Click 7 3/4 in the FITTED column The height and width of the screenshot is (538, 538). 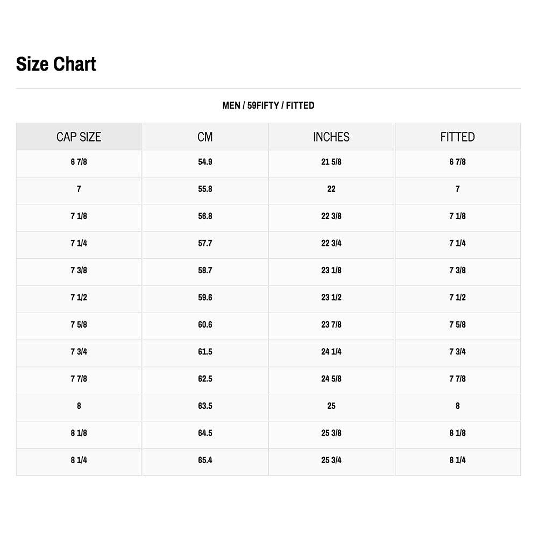[x=457, y=352]
